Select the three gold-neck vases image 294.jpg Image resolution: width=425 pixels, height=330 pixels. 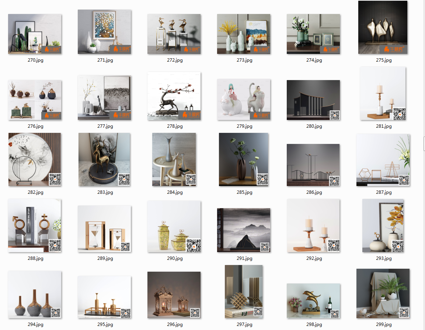click(x=35, y=295)
